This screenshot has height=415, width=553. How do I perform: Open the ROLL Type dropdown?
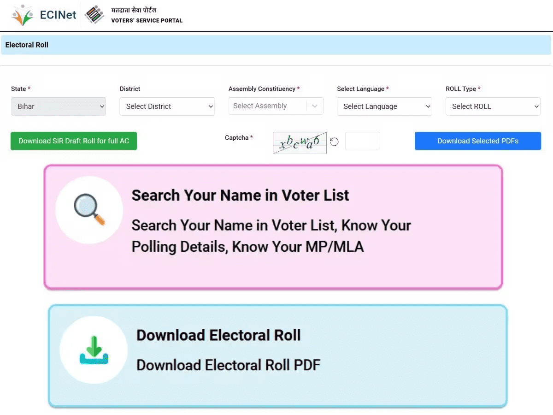tap(493, 107)
